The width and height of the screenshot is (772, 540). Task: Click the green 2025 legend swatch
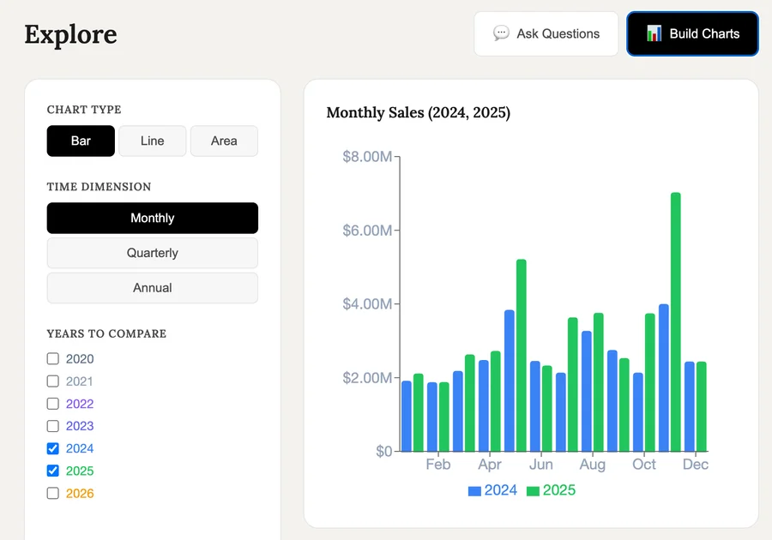(x=534, y=490)
